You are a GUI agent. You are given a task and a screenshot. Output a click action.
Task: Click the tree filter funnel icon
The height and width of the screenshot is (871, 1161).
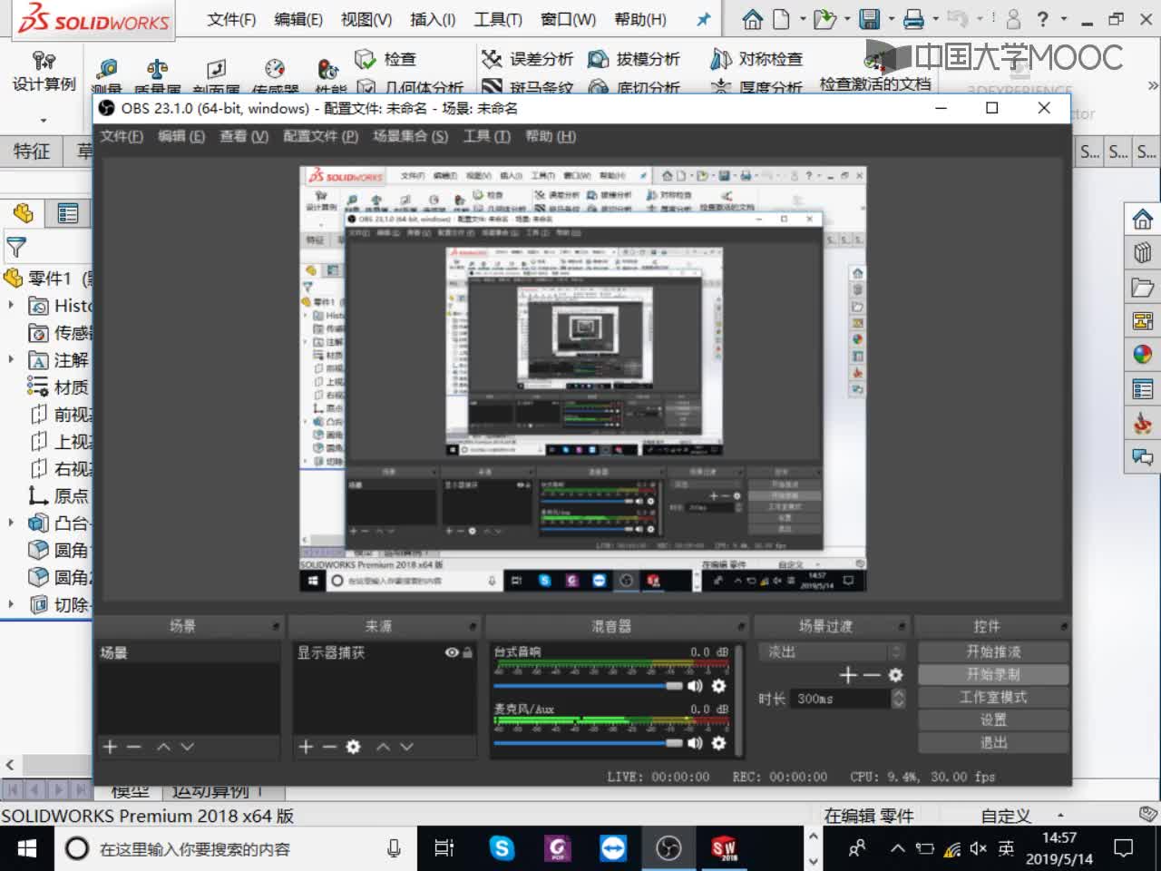click(x=15, y=247)
